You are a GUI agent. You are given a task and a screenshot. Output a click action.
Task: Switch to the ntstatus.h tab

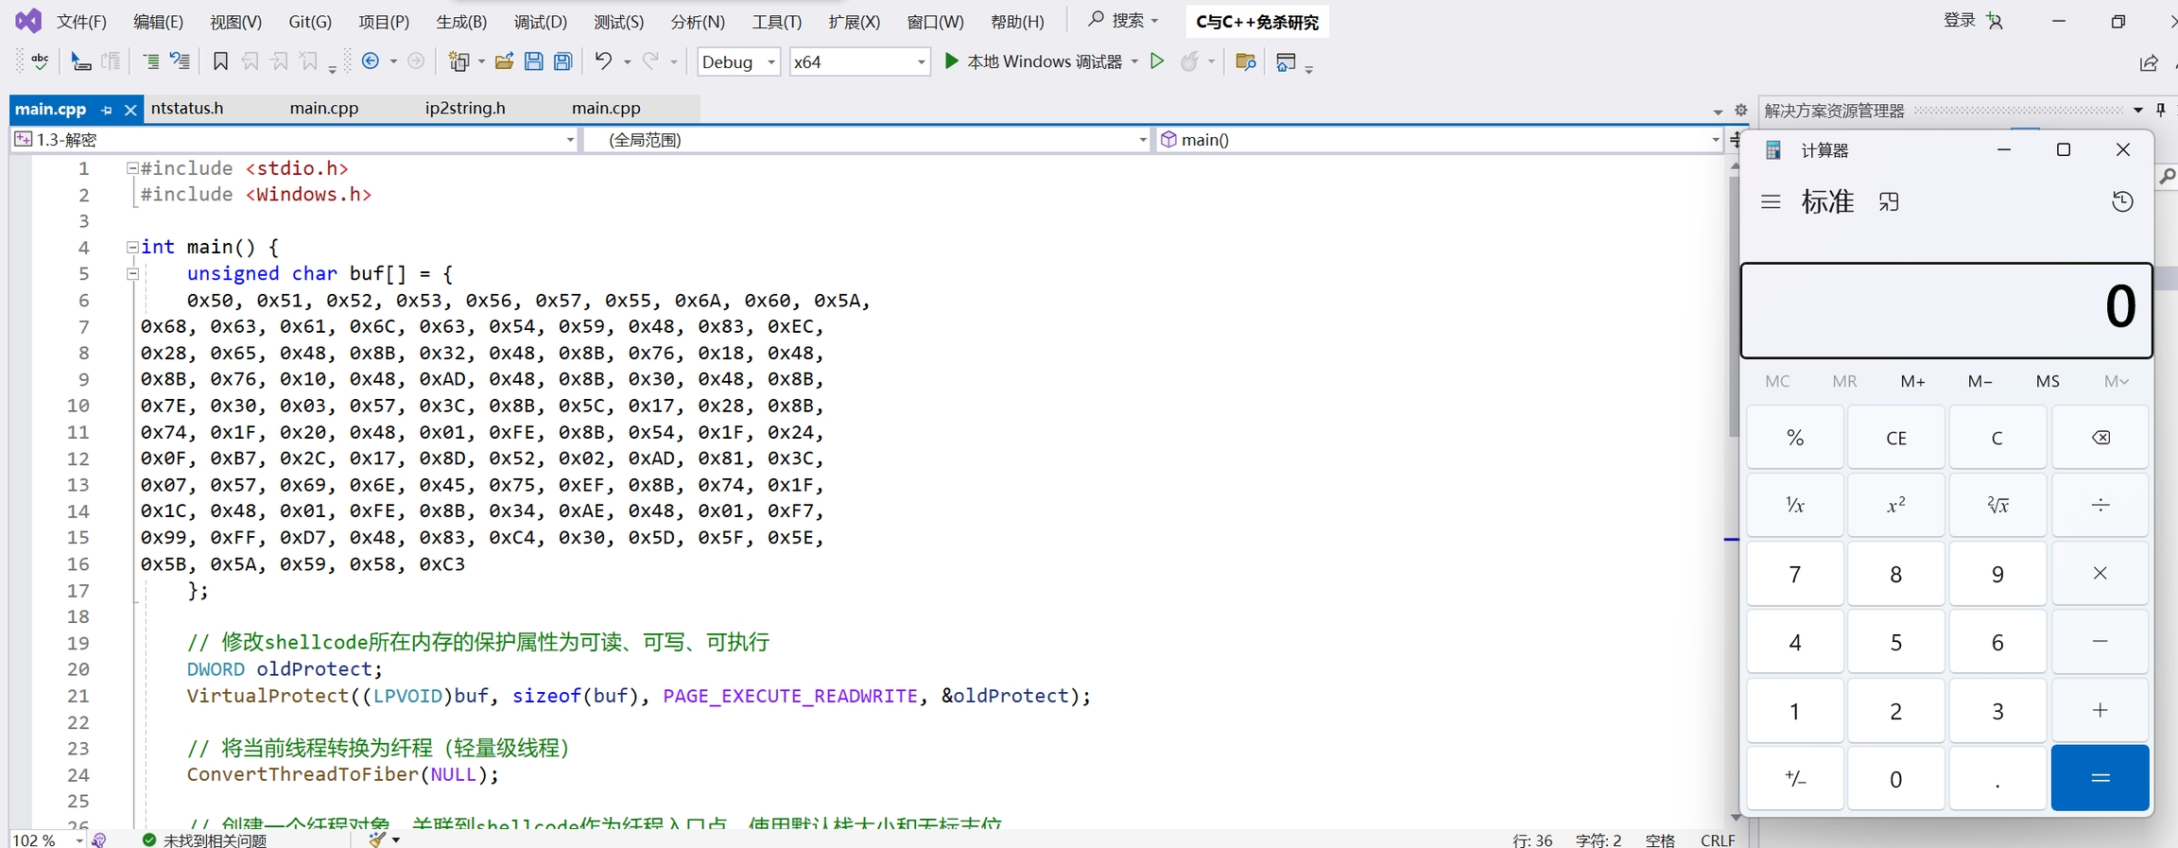(187, 108)
